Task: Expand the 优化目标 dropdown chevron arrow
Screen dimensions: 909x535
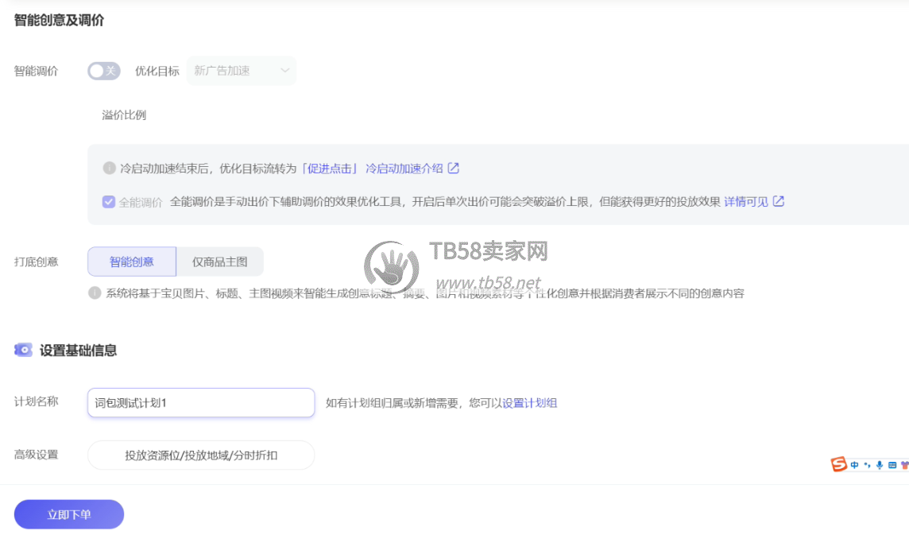Action: 285,71
